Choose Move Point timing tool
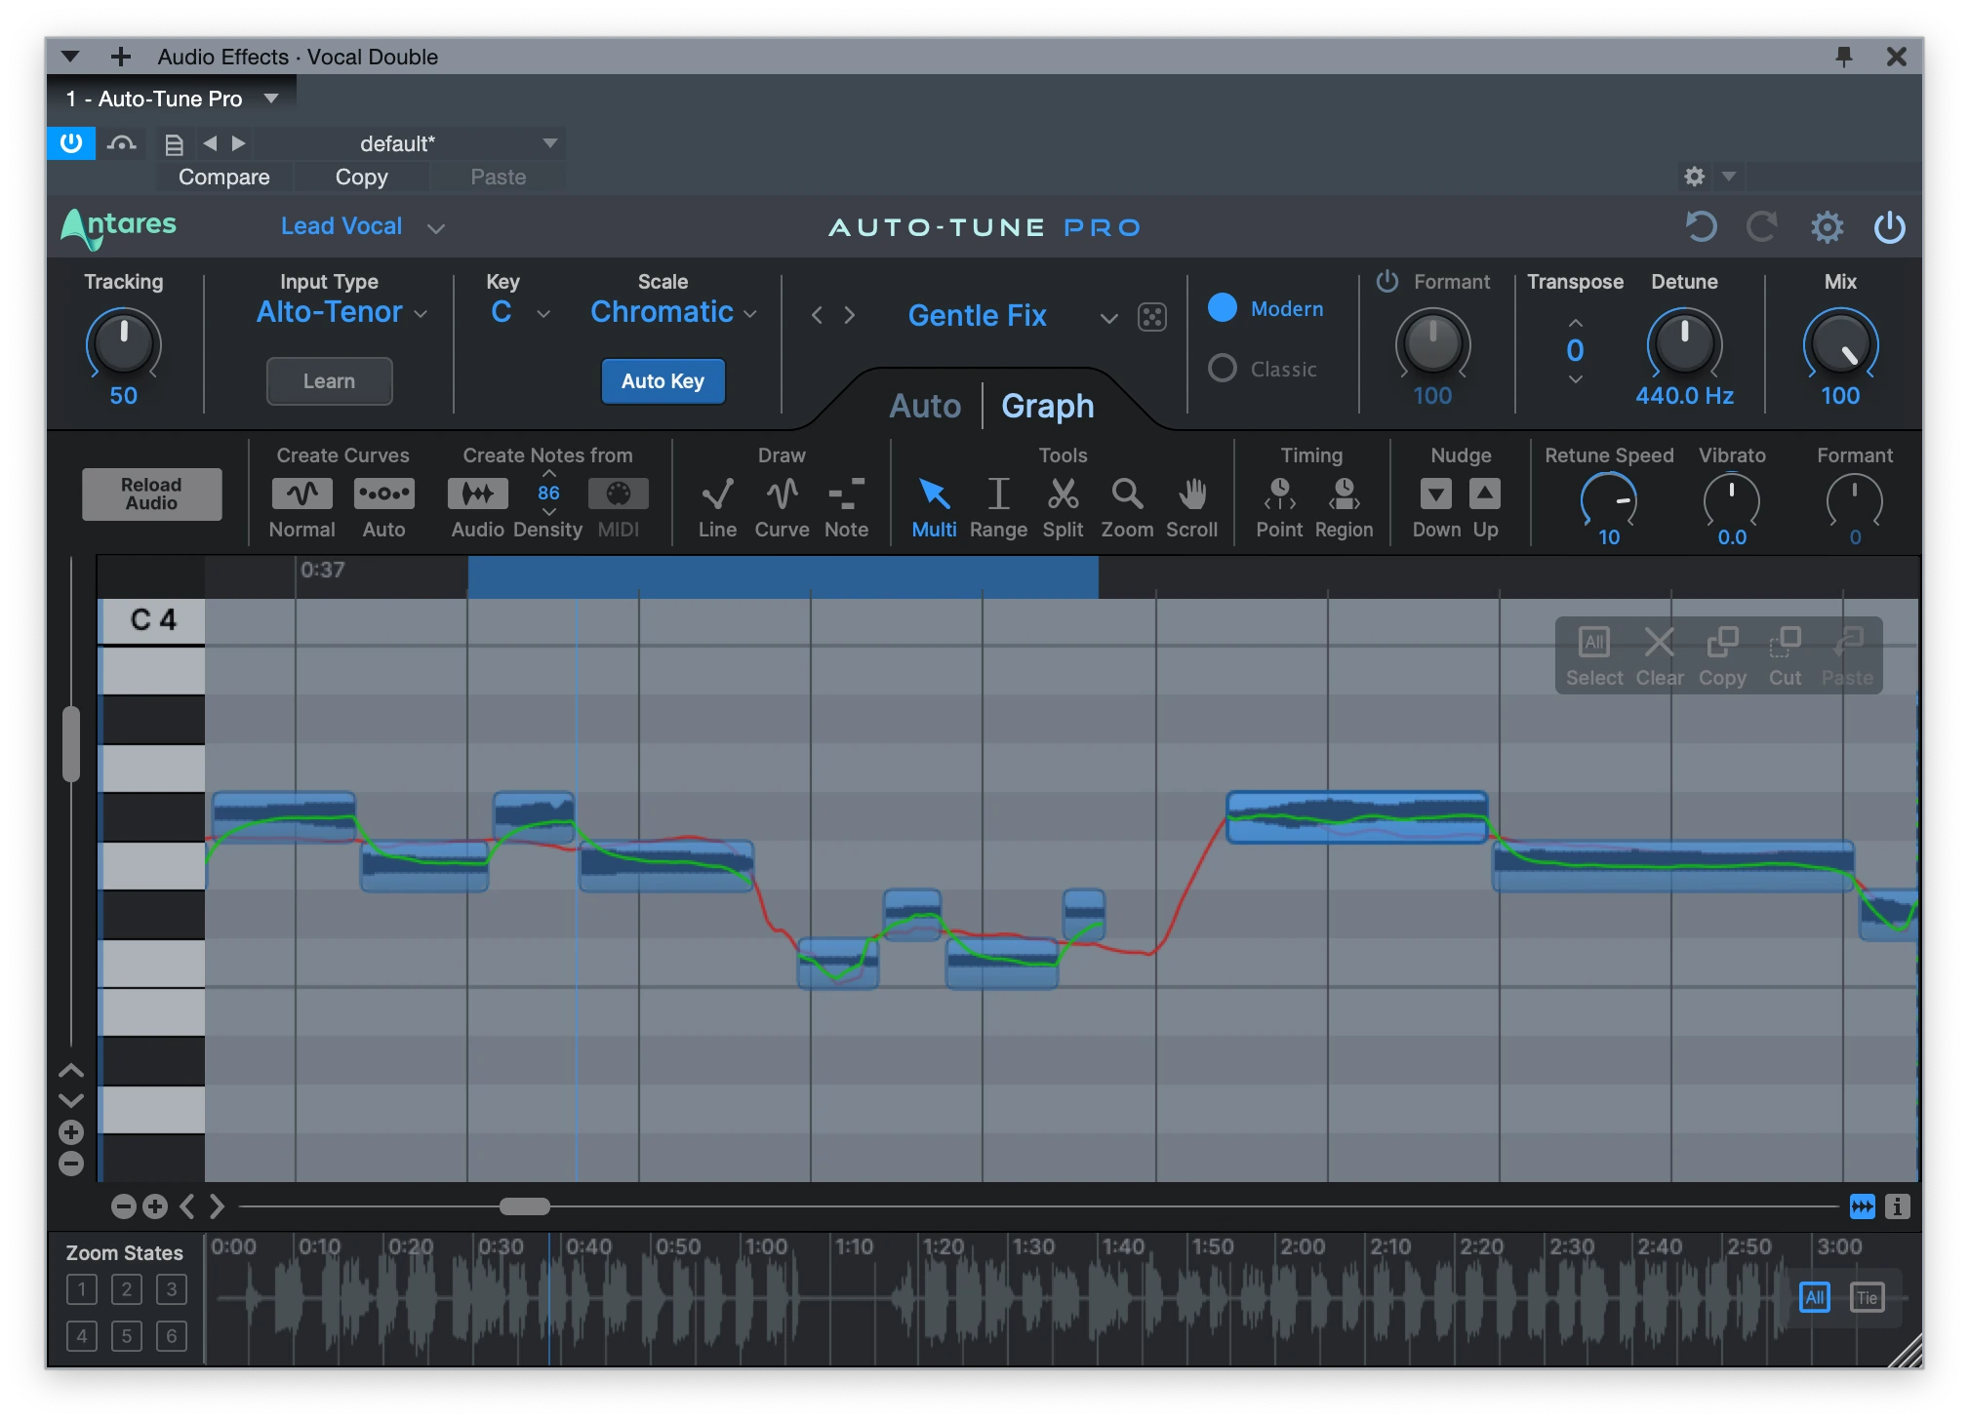 coord(1279,494)
